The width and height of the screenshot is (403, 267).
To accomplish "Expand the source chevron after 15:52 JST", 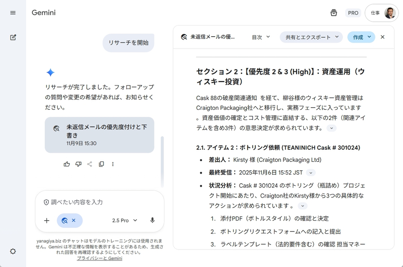I will (x=311, y=173).
